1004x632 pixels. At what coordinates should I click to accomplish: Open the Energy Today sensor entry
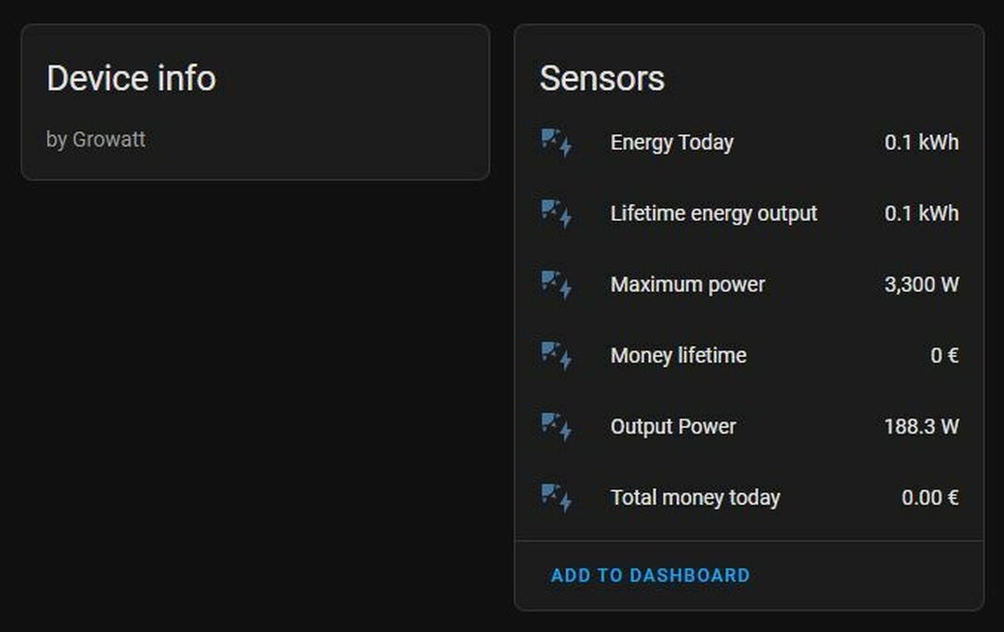tap(671, 143)
